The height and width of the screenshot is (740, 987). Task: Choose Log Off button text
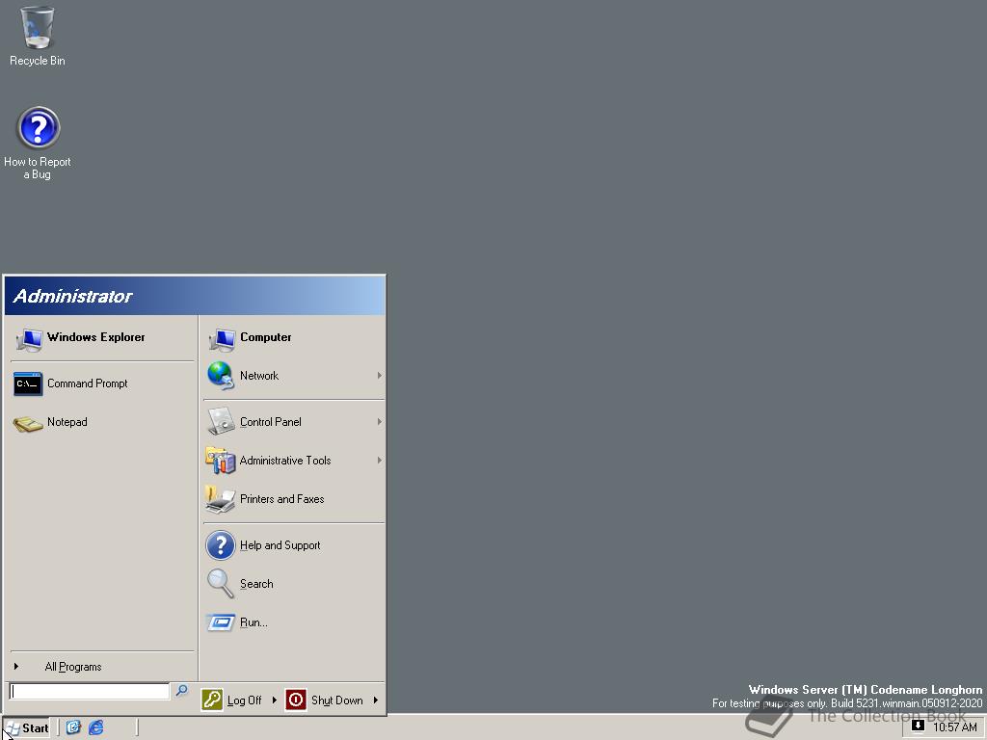[244, 700]
